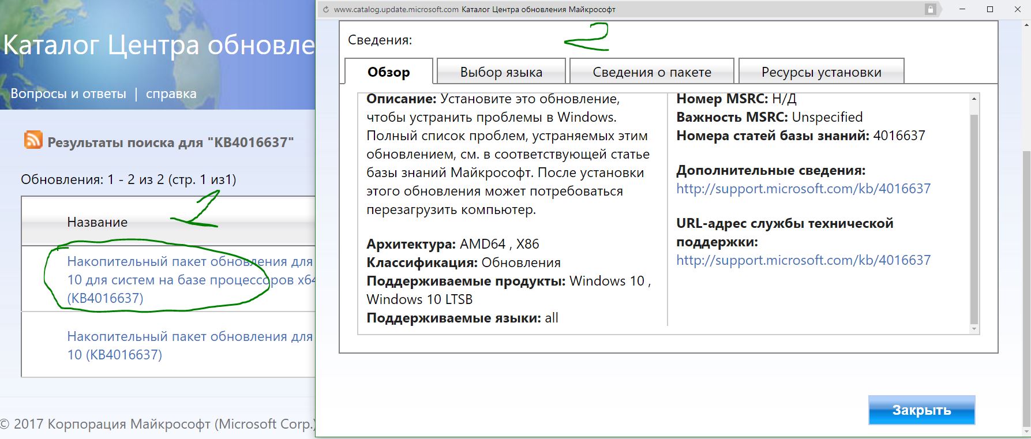Sort results by the Название column header
The image size is (1031, 439).
coord(97,222)
